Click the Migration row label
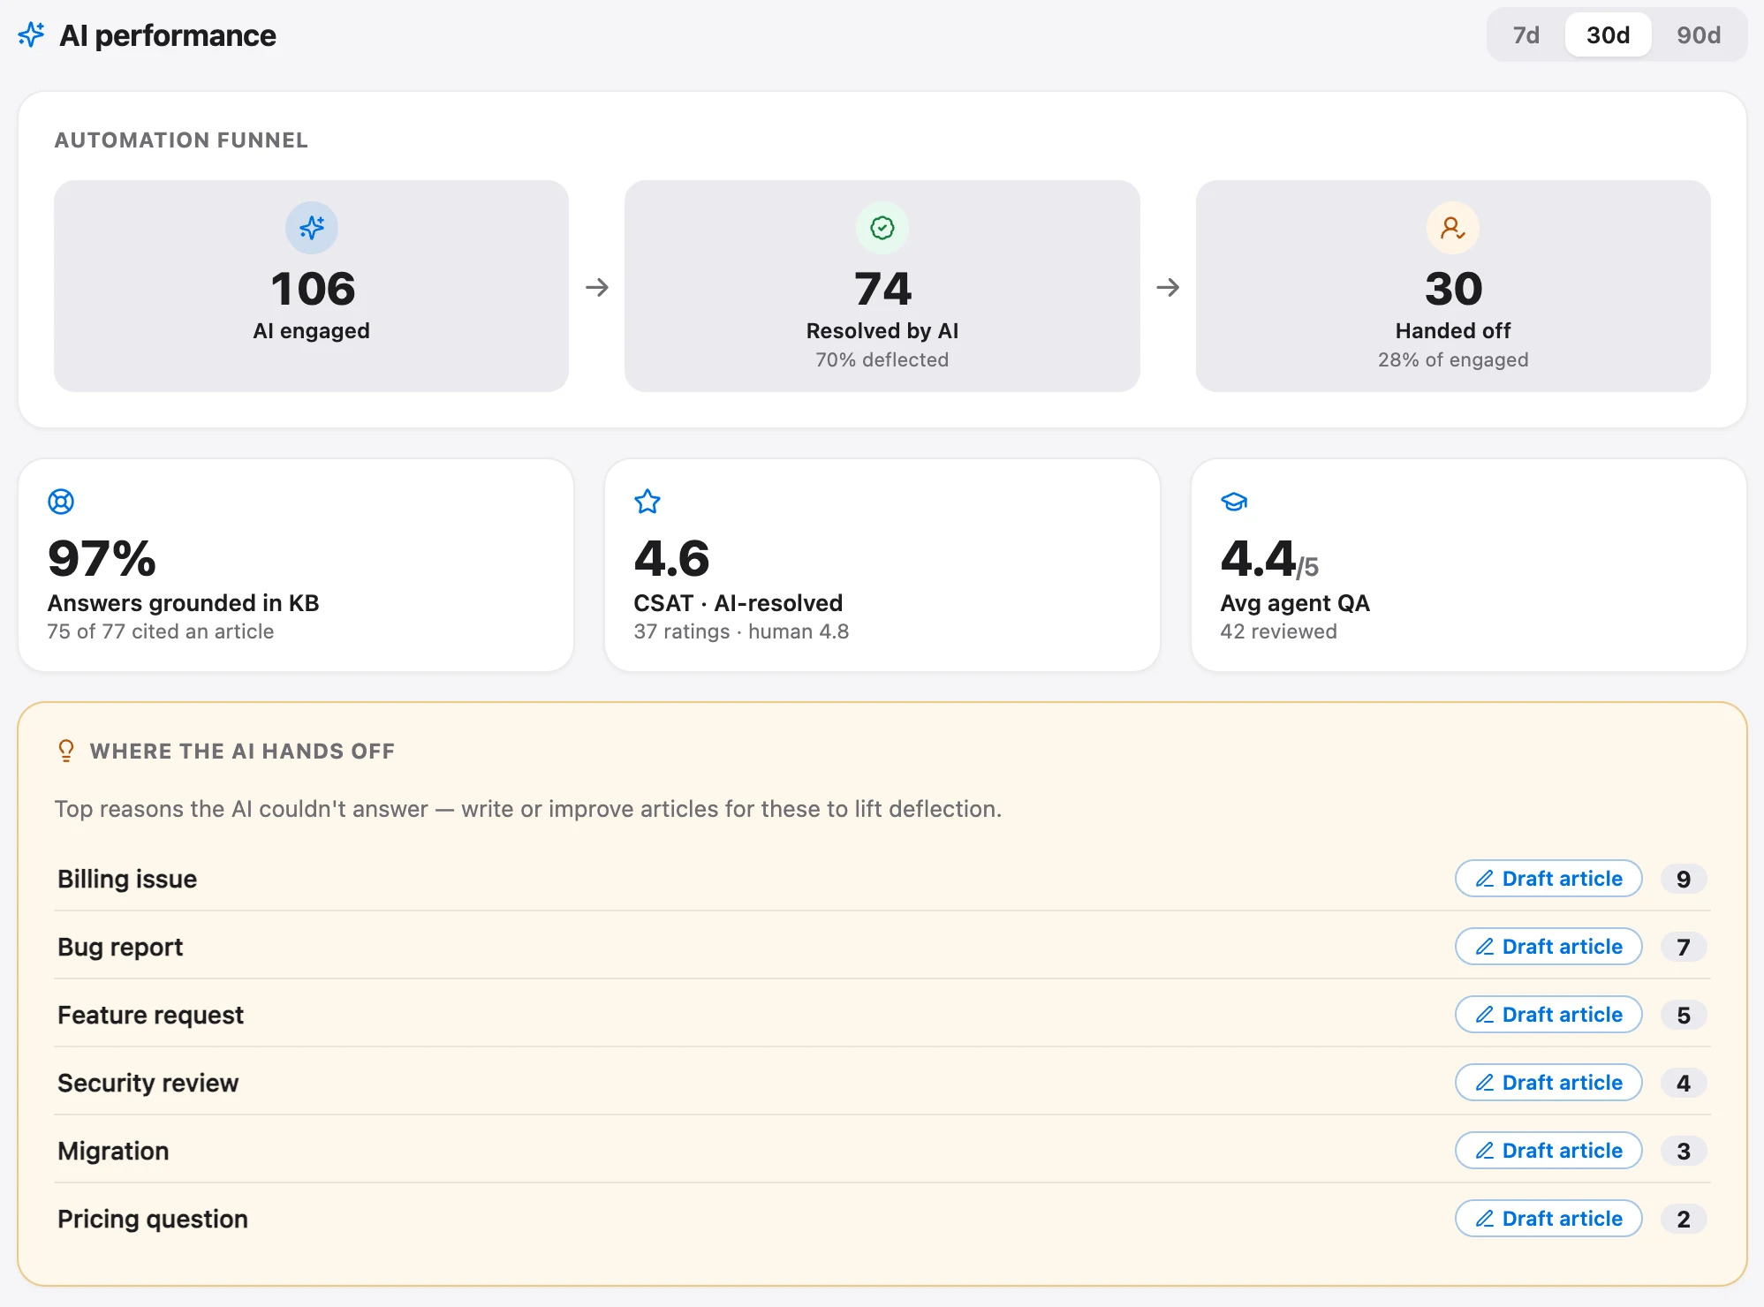Viewport: 1764px width, 1307px height. click(113, 1151)
